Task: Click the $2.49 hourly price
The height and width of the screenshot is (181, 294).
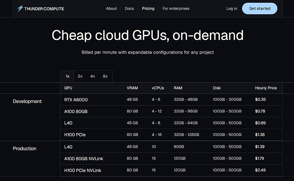Action: (x=260, y=170)
